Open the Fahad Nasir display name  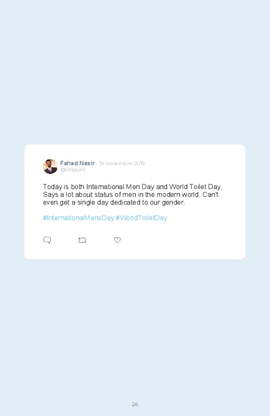(x=77, y=163)
